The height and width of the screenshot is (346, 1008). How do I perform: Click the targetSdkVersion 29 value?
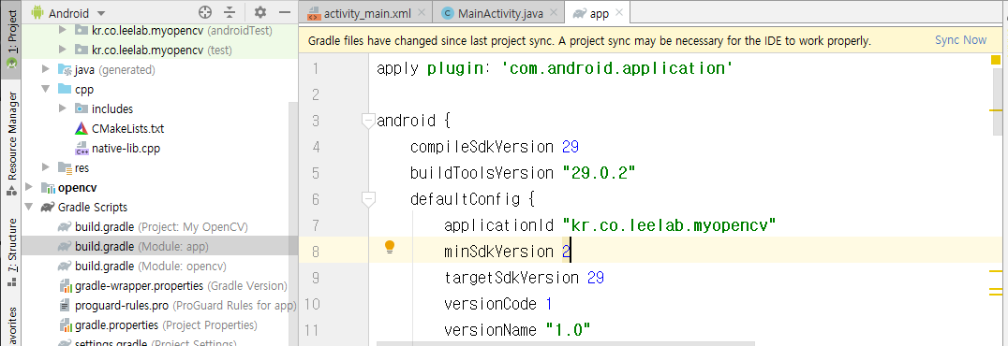(x=595, y=278)
